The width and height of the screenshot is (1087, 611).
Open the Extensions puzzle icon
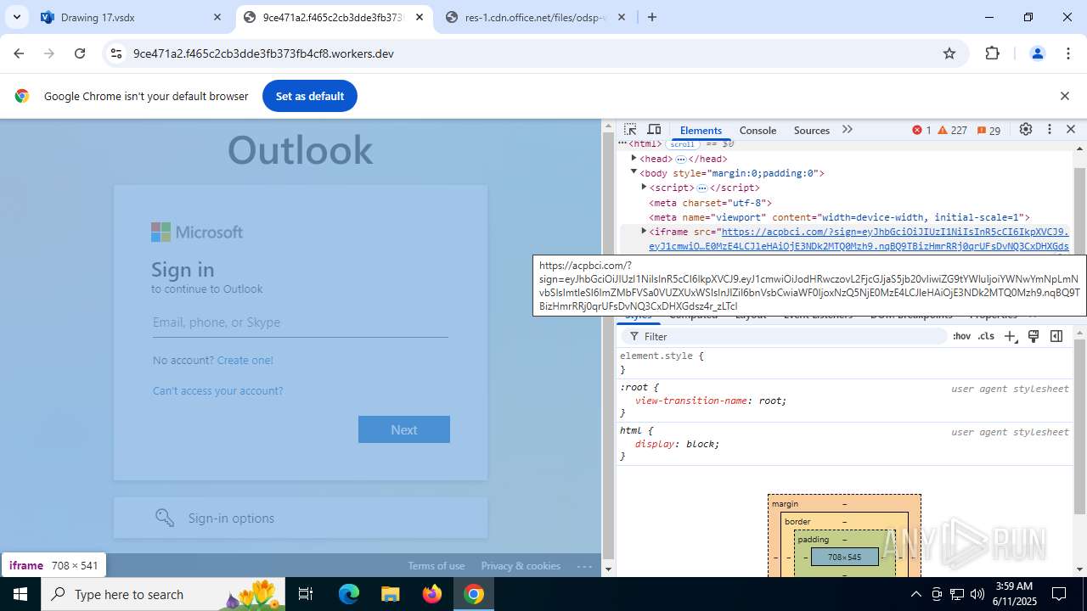[x=993, y=53]
